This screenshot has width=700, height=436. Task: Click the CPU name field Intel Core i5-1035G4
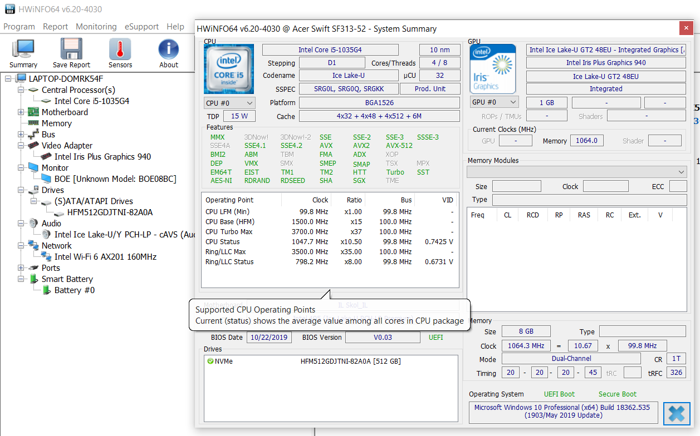tap(330, 49)
